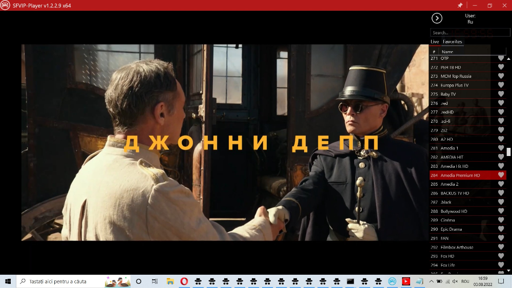The width and height of the screenshot is (512, 288).
Task: Toggle favorite heart for Europa Plus TV
Action: tap(501, 85)
